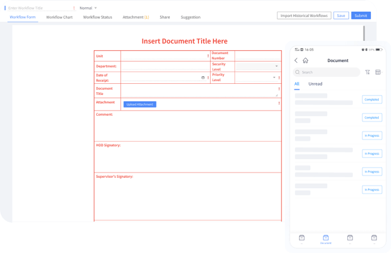Select the All tab in mobile list
The width and height of the screenshot is (391, 253).
click(297, 84)
